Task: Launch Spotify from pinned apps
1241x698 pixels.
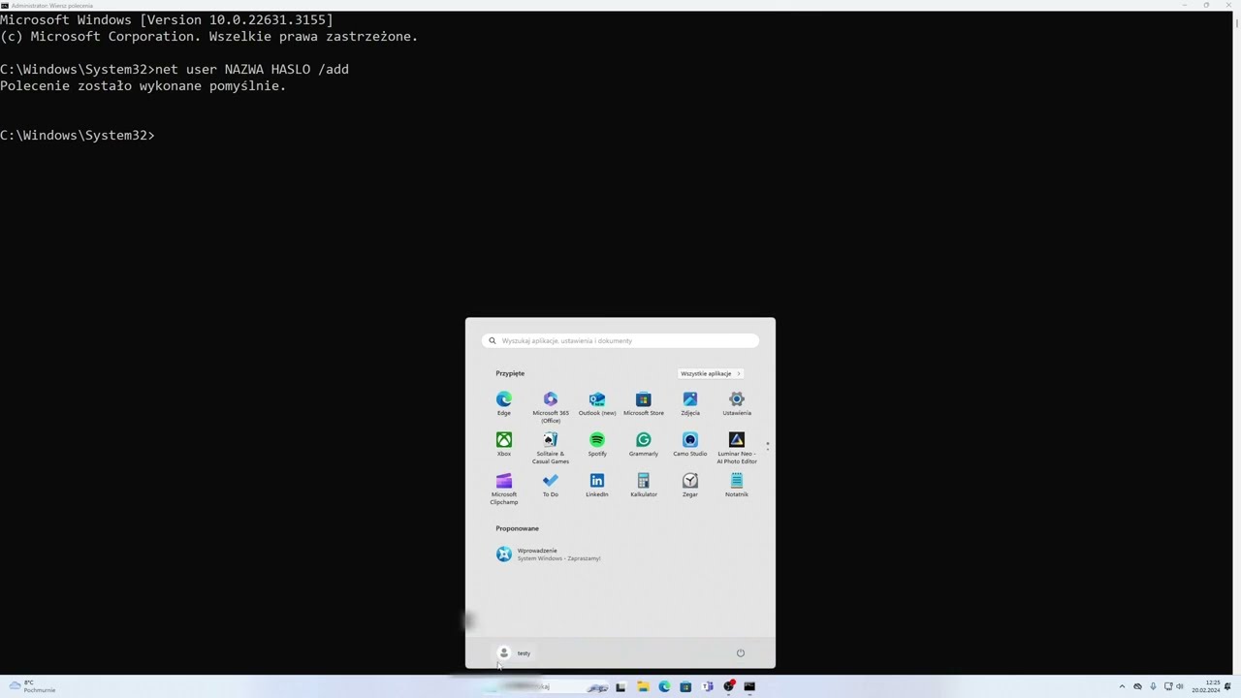Action: pos(597,445)
